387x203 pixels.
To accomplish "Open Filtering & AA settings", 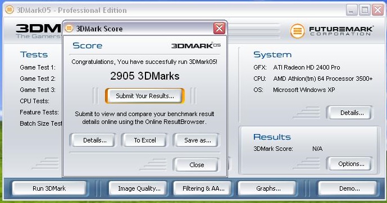I will pyautogui.click(x=203, y=188).
